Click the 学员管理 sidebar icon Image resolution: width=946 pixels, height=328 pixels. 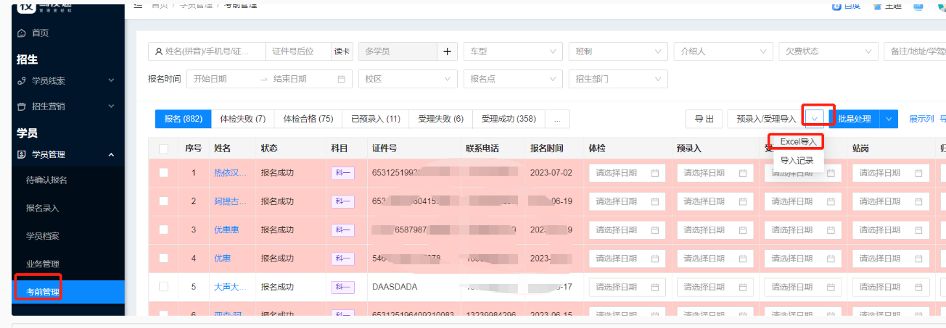click(21, 154)
